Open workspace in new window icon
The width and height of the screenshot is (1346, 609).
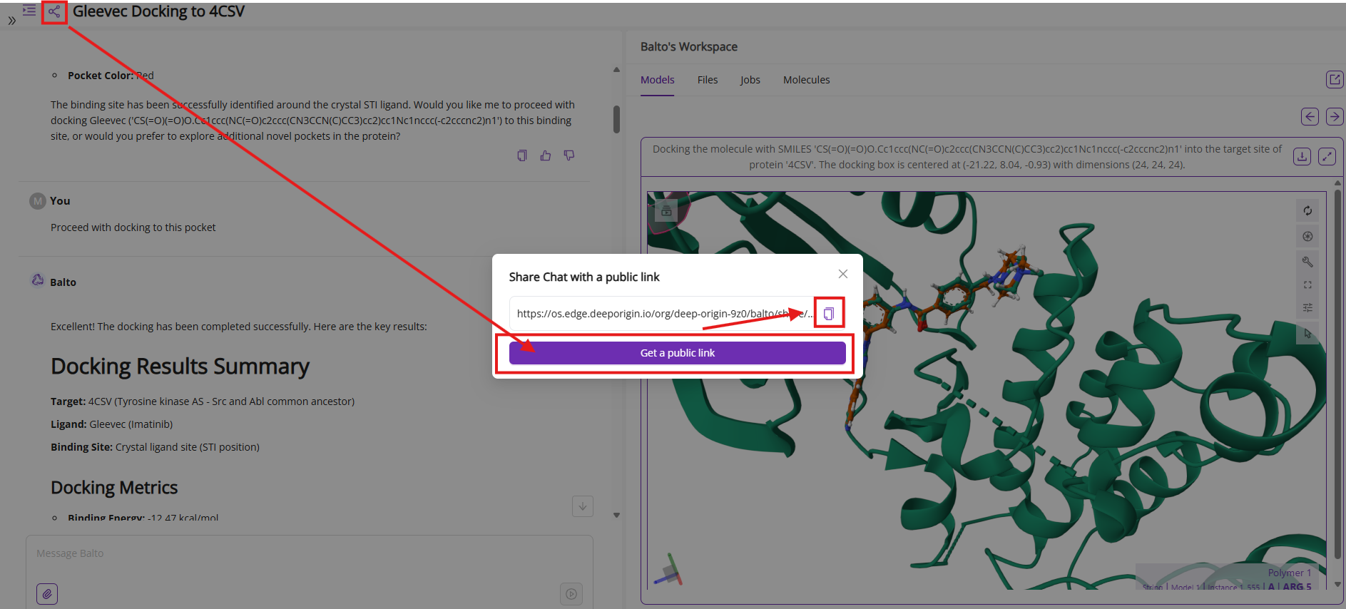[x=1334, y=79]
